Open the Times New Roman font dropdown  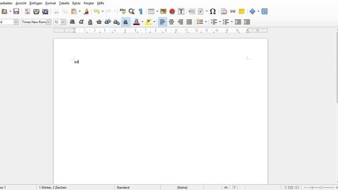(x=49, y=22)
